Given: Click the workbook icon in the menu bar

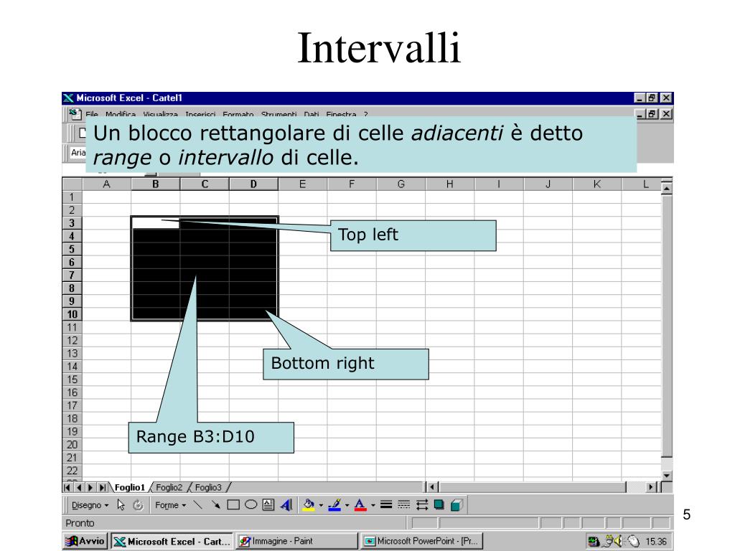Looking at the screenshot, I should coord(75,113).
